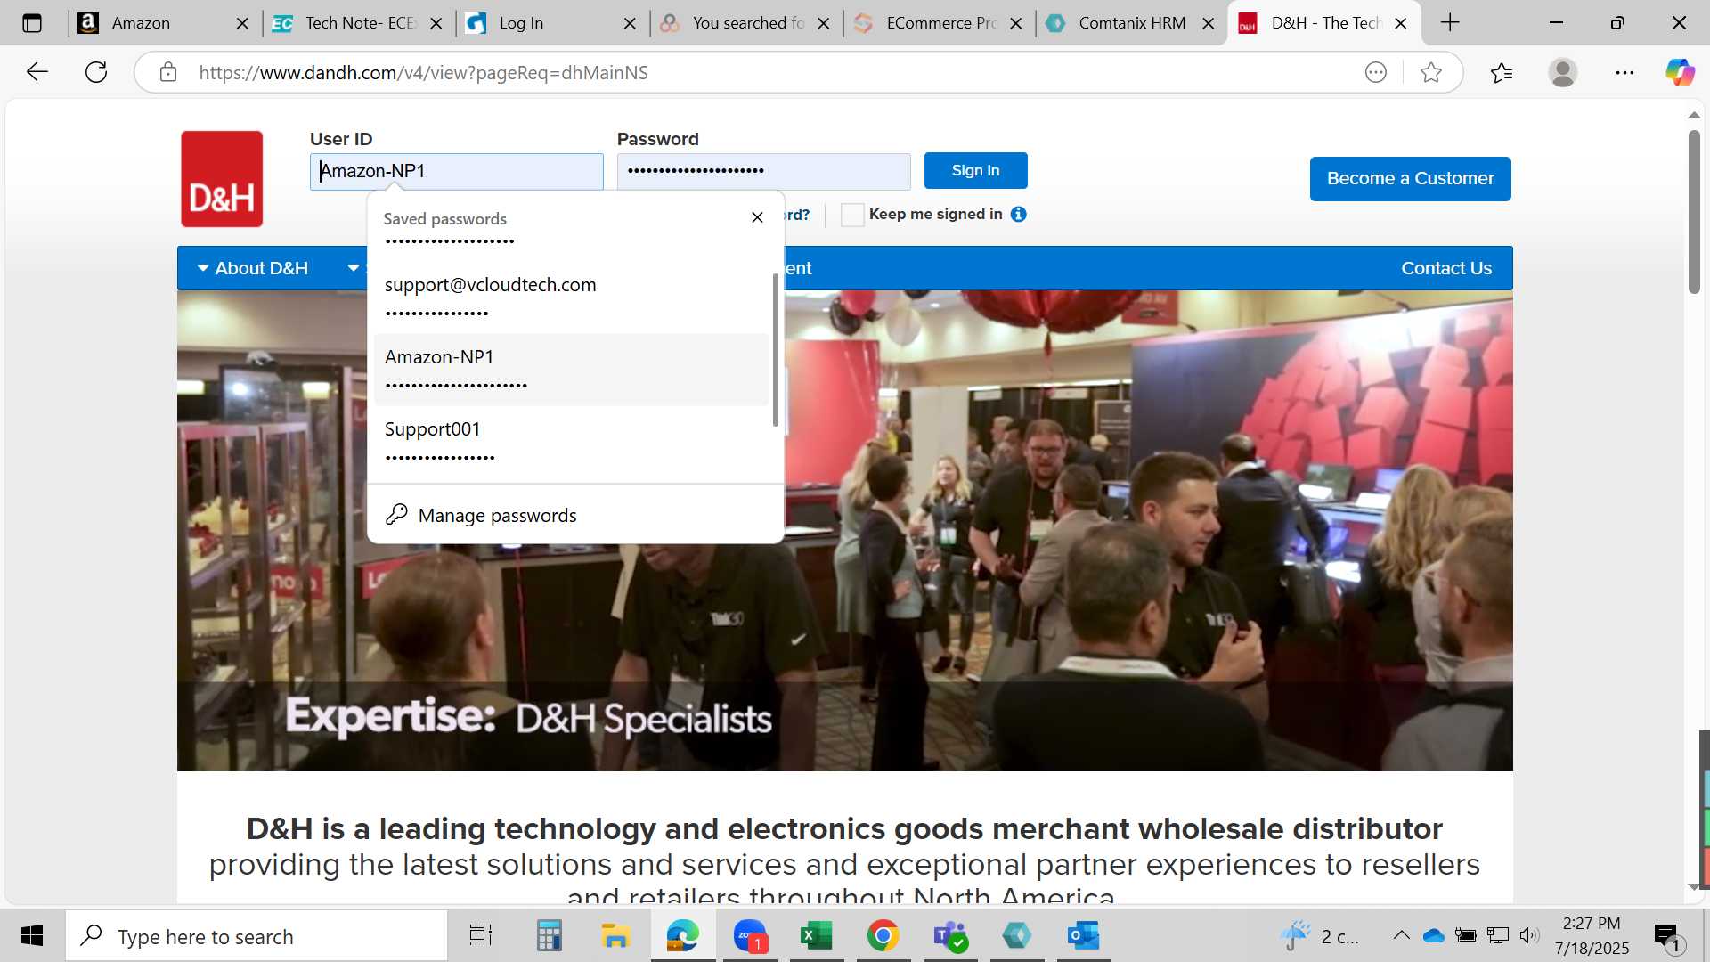Select saved login Support001
This screenshot has height=962, width=1710.
(571, 442)
